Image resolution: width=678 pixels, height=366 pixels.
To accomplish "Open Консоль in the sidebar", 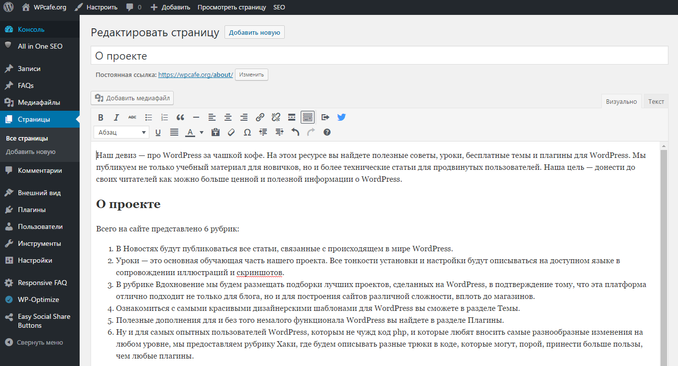I will pyautogui.click(x=40, y=29).
